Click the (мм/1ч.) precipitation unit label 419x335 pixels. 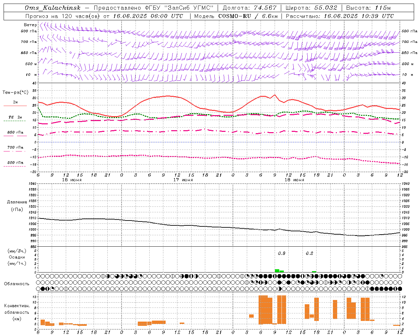[17, 263]
